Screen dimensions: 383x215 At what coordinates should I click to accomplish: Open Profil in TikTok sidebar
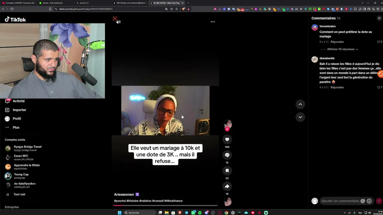coord(13,119)
